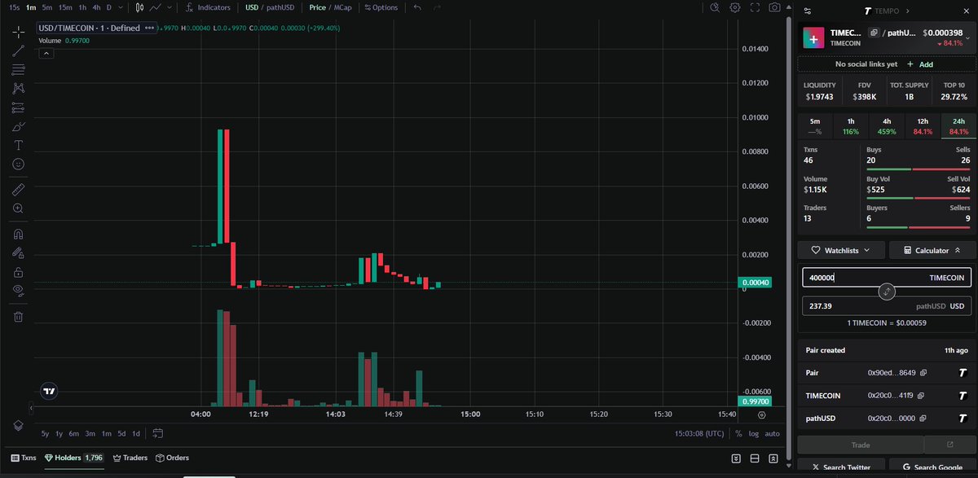The height and width of the screenshot is (478, 978).
Task: Enter fullscreen chart mode
Action: pyautogui.click(x=755, y=7)
